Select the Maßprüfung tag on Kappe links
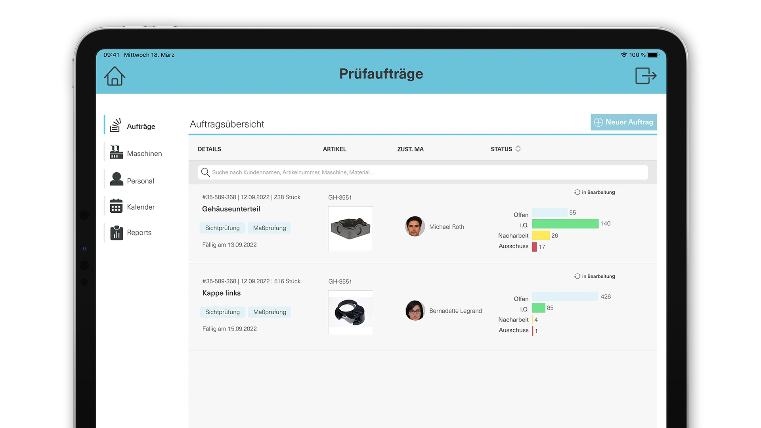This screenshot has width=761, height=428. [270, 312]
